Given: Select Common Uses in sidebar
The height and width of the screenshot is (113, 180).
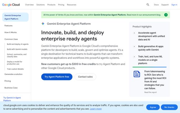Looking at the screenshot, I should [x=11, y=39].
